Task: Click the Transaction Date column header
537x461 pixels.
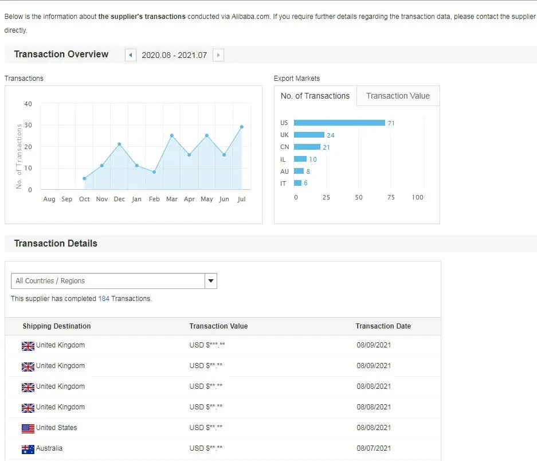Action: tap(383, 326)
